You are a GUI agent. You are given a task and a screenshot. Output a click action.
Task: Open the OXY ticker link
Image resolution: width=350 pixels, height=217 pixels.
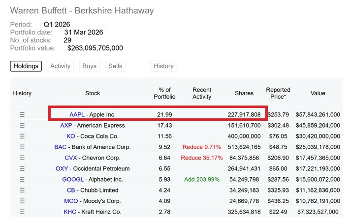point(62,169)
